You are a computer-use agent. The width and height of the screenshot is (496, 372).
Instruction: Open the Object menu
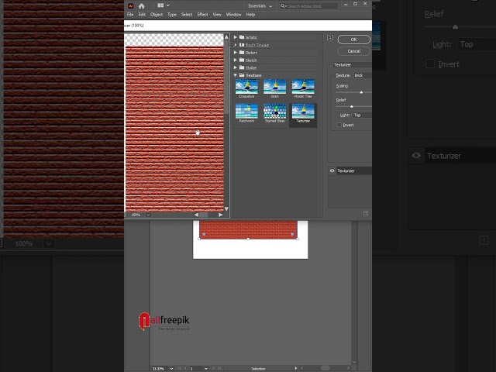[157, 15]
